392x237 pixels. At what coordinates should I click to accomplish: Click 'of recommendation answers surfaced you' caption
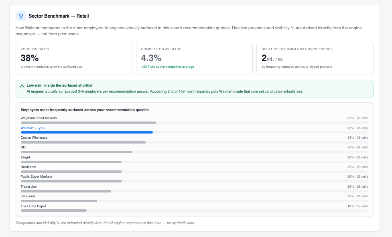tap(51, 67)
